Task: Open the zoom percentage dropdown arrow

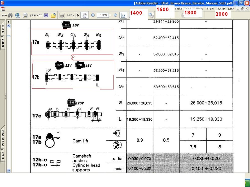Action: 110,15
